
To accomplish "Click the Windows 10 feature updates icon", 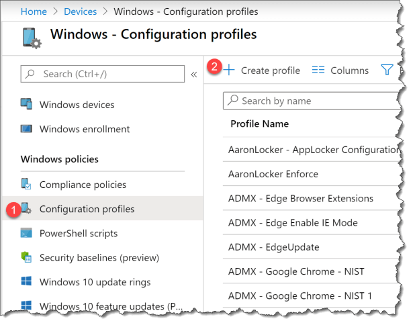I will pyautogui.click(x=26, y=306).
